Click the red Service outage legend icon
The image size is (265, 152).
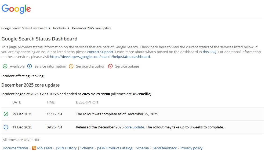point(110,66)
